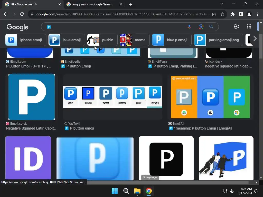Open Google quick settings gear

[236, 26]
